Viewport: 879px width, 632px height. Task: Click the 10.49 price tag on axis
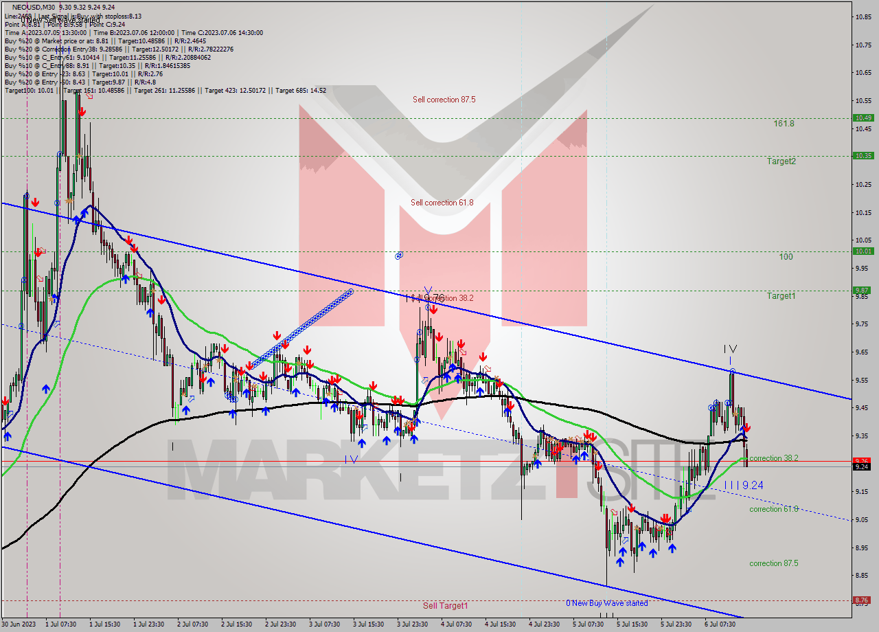point(863,118)
